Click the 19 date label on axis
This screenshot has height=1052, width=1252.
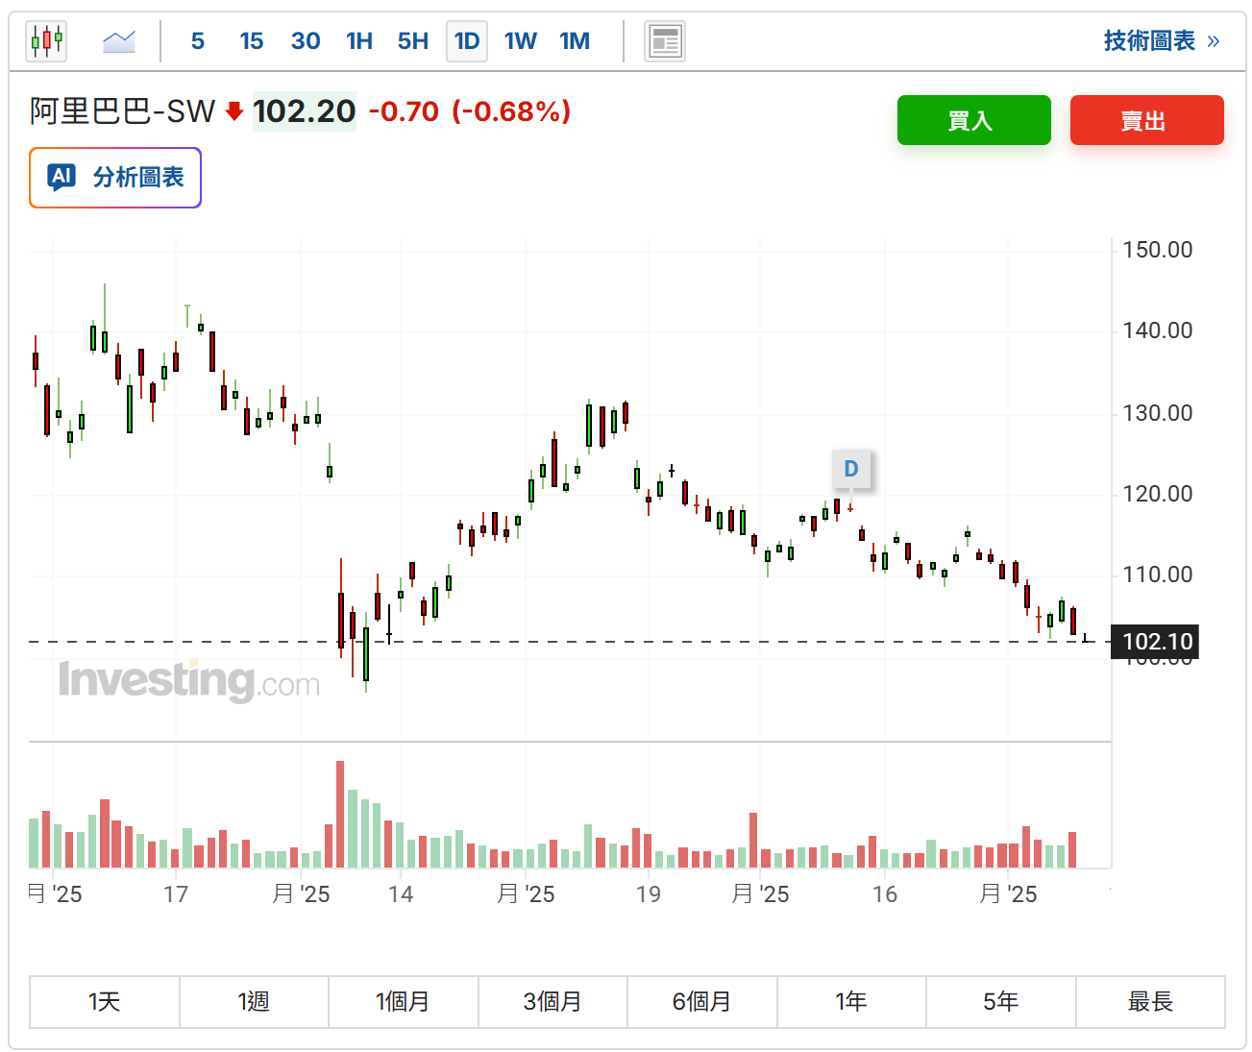click(x=649, y=894)
